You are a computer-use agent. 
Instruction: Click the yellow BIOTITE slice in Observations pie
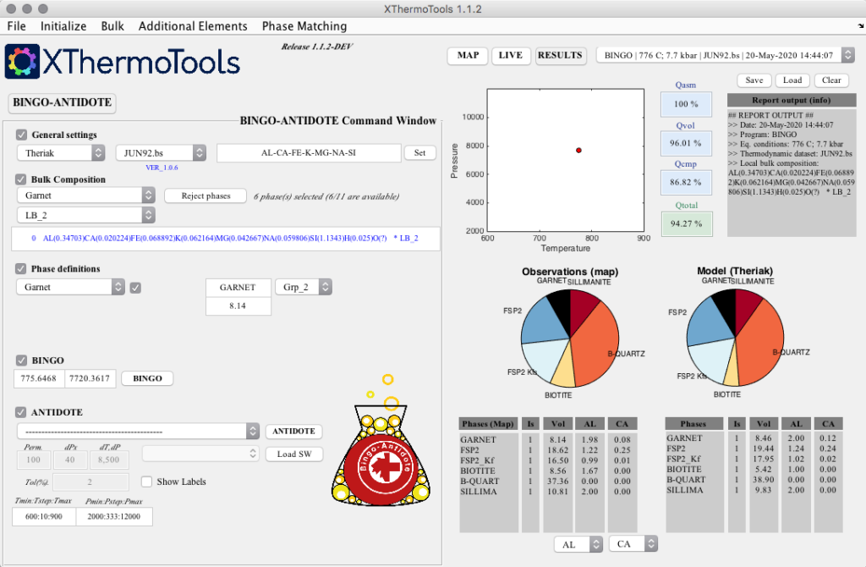(x=564, y=372)
